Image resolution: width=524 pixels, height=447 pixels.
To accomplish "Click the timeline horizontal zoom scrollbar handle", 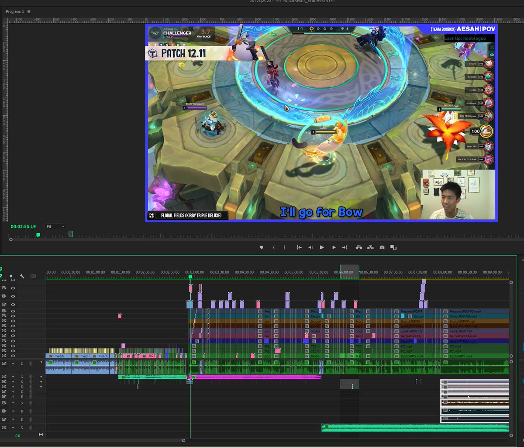I will tap(183, 440).
